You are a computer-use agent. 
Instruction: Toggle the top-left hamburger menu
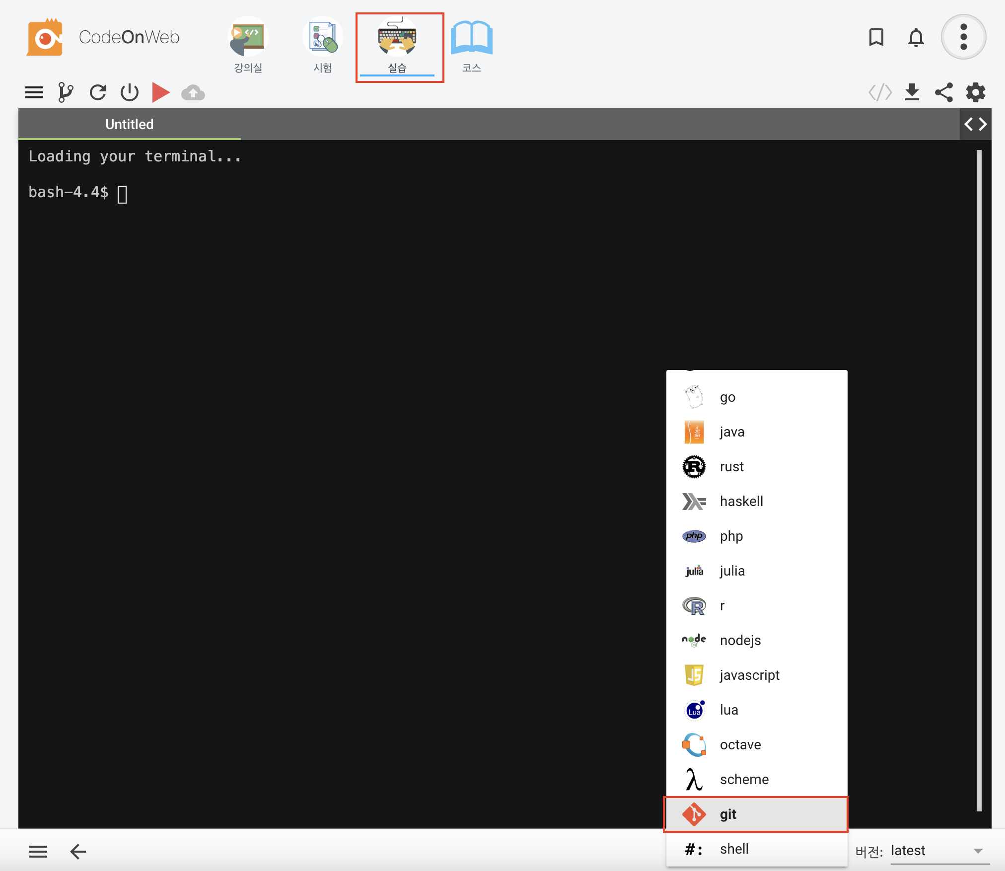click(x=34, y=93)
